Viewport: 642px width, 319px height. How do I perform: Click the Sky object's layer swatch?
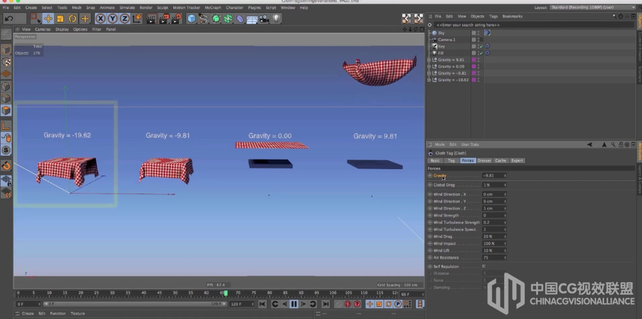(x=474, y=33)
